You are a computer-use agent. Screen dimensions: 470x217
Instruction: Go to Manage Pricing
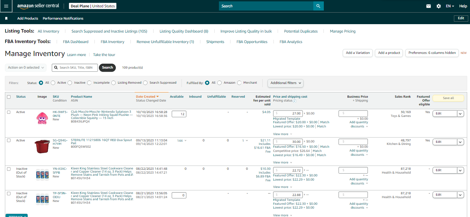pyautogui.click(x=343, y=31)
